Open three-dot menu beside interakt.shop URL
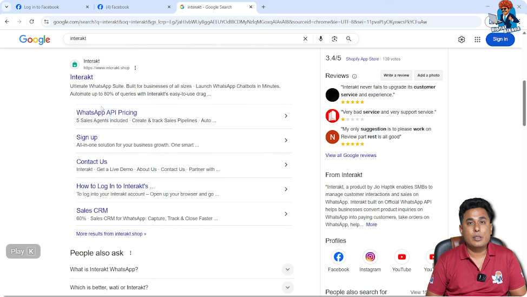Screen dimensions: 527x297 [x=135, y=68]
